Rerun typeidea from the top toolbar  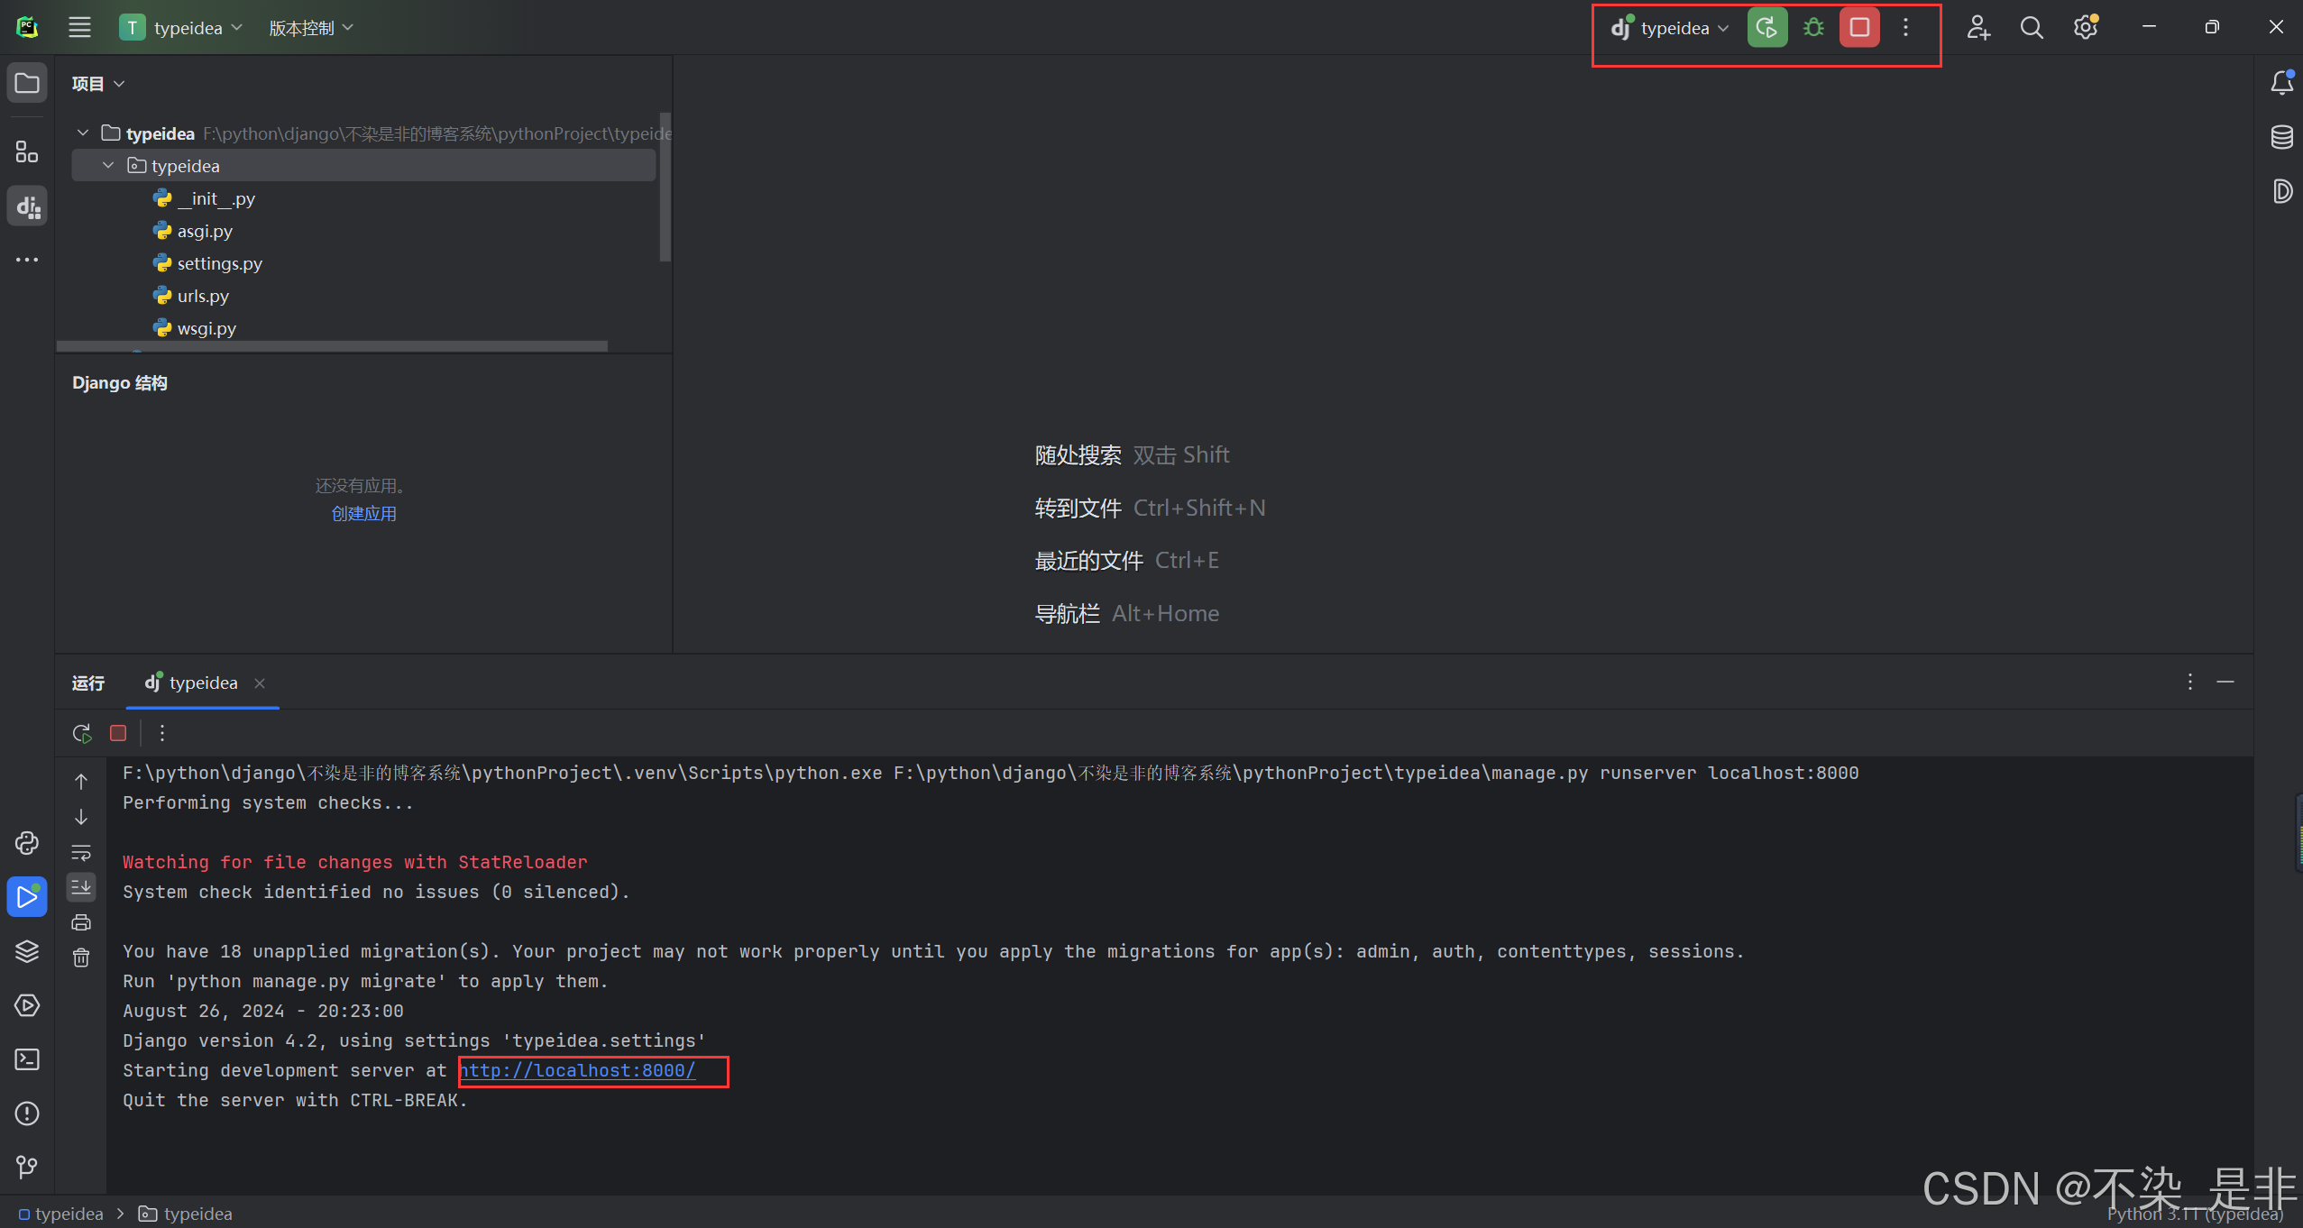[1766, 27]
